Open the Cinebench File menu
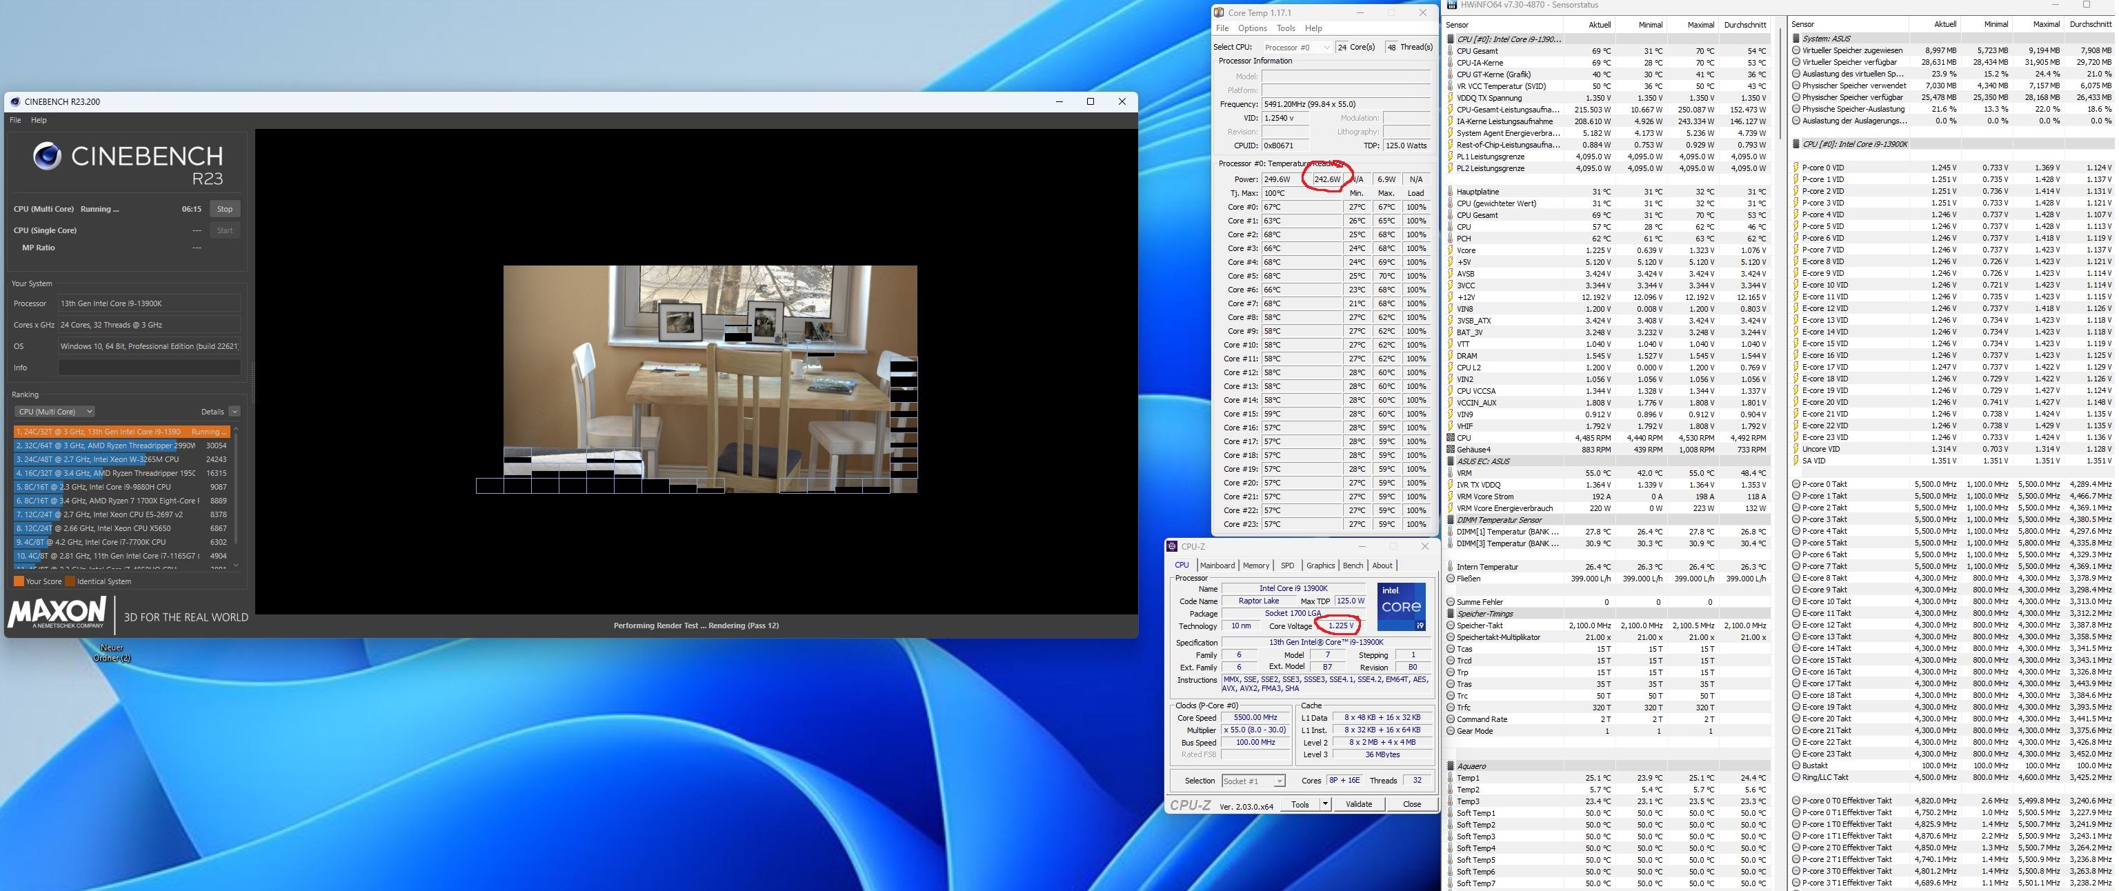The image size is (2119, 891). coord(14,120)
